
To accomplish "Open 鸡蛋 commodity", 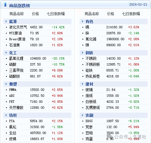I will point(89,139).
